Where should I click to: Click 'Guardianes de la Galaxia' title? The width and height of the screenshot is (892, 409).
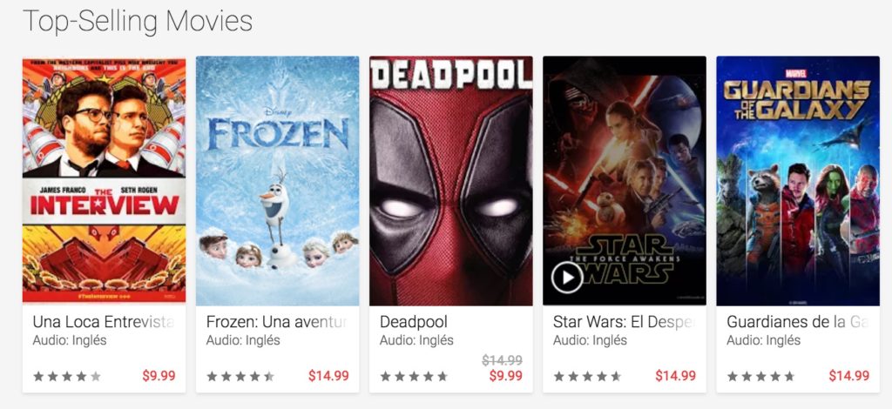click(x=797, y=323)
